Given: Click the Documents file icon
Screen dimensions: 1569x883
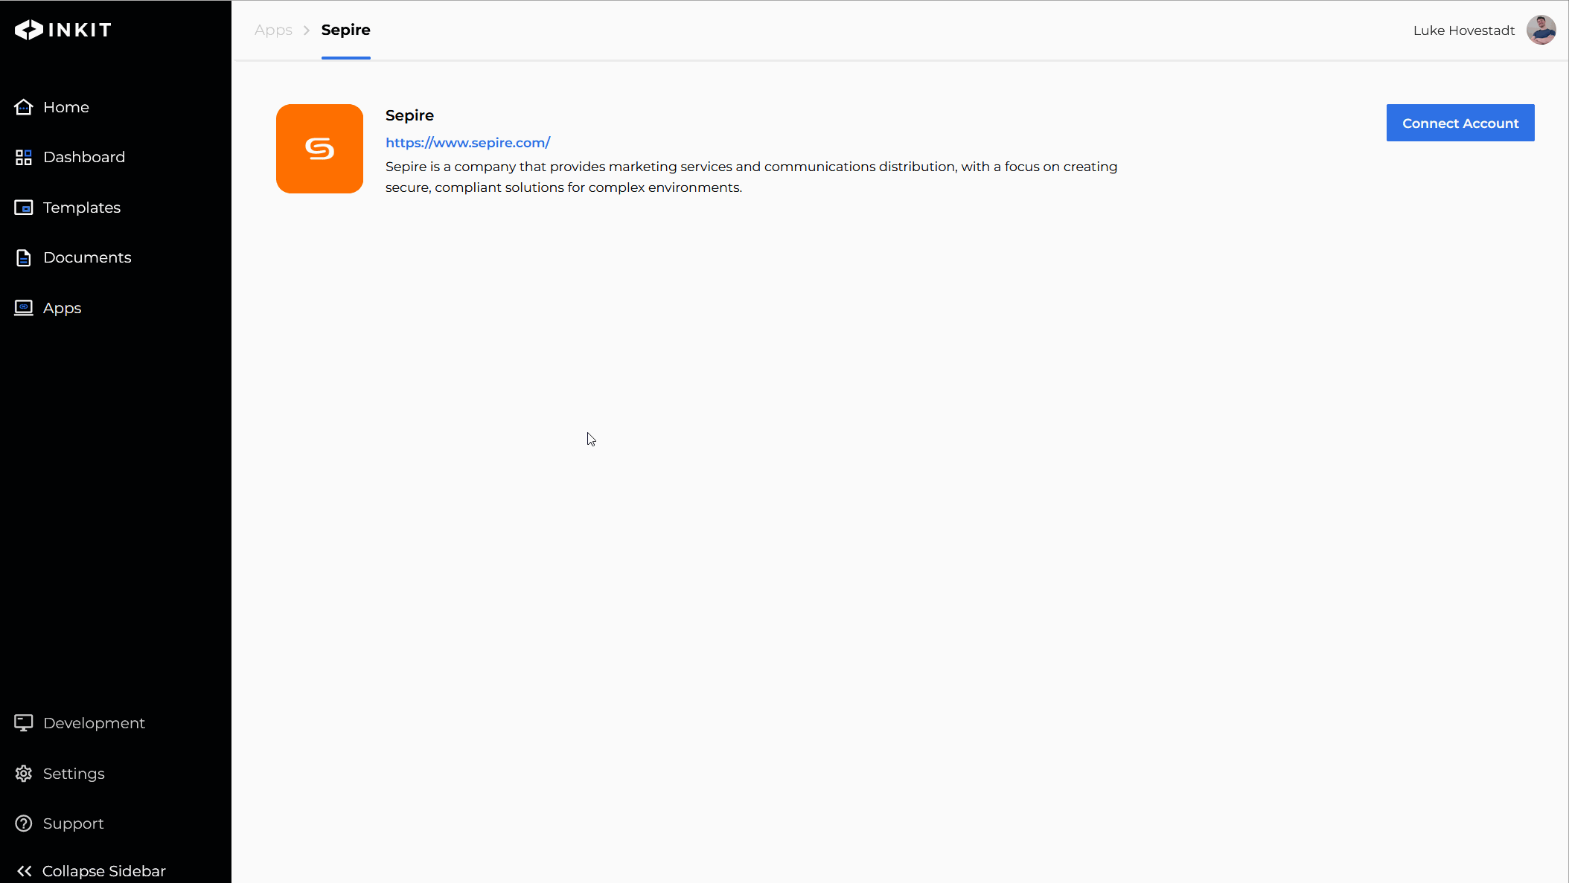Looking at the screenshot, I should click(x=24, y=257).
